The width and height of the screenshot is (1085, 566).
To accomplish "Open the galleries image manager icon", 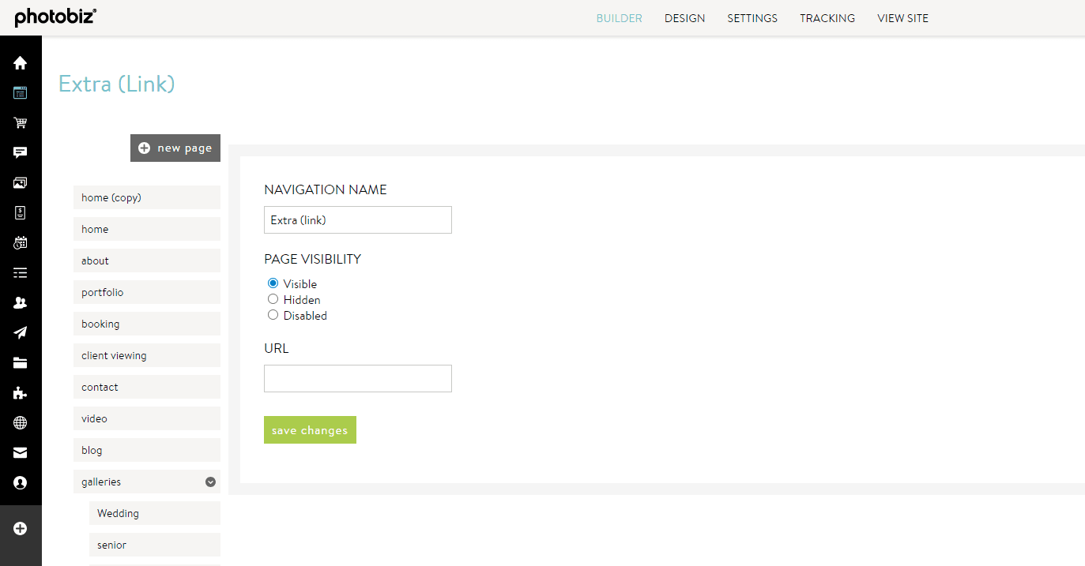I will point(21,182).
